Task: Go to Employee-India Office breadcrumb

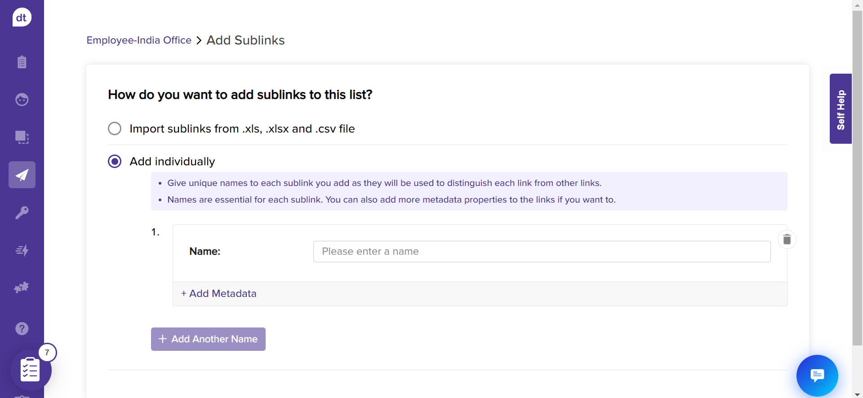Action: pyautogui.click(x=139, y=40)
